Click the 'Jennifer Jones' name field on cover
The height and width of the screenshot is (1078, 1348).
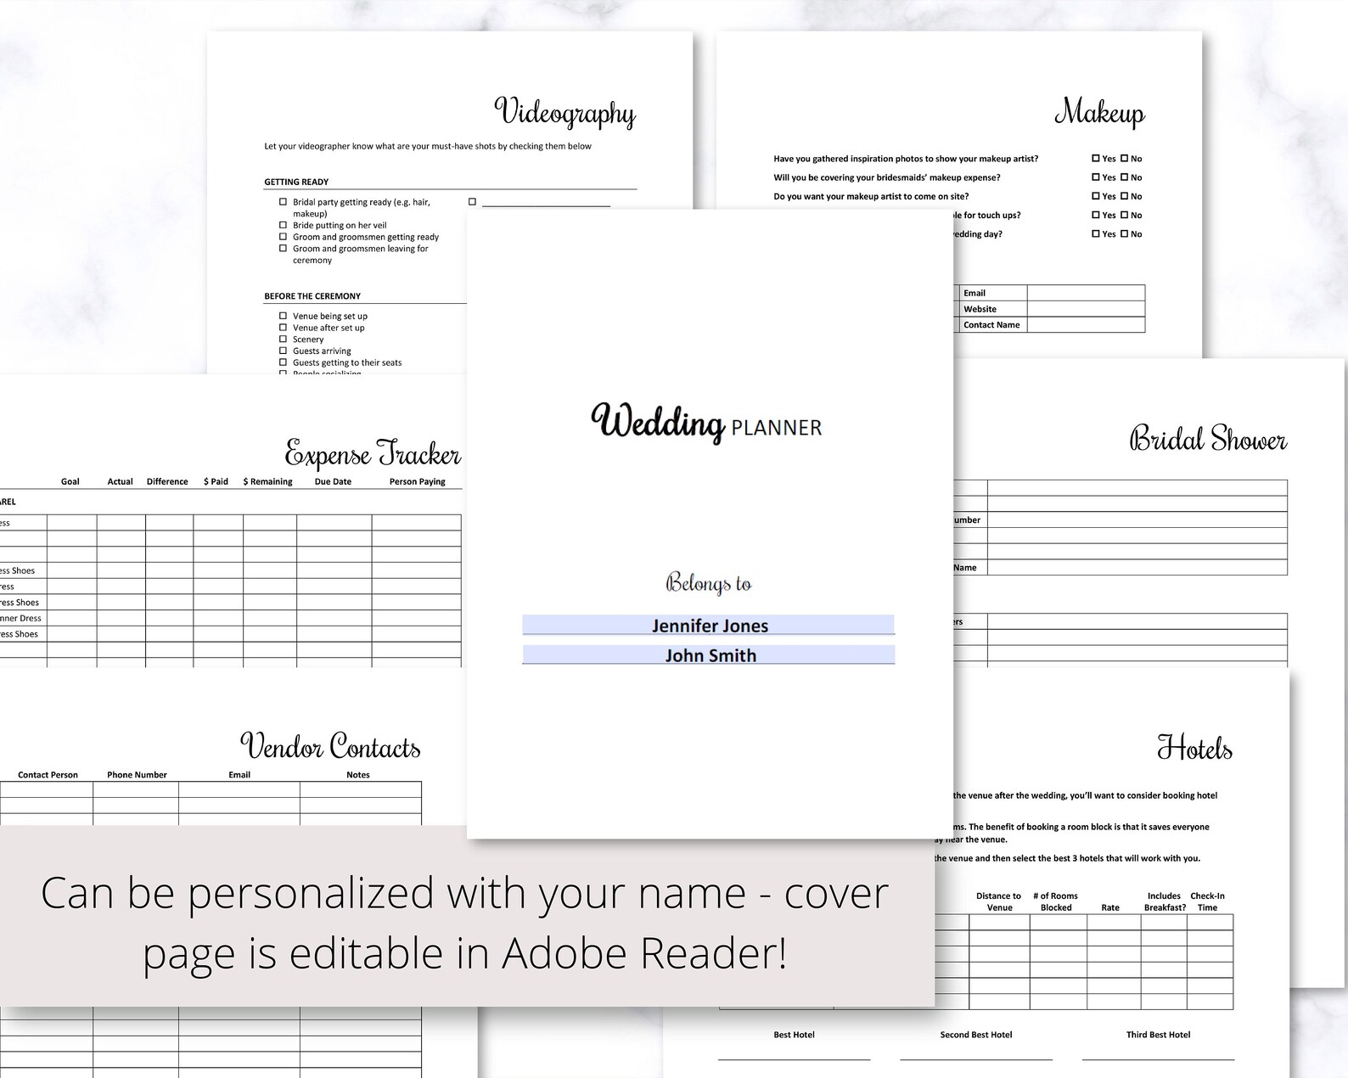(709, 626)
